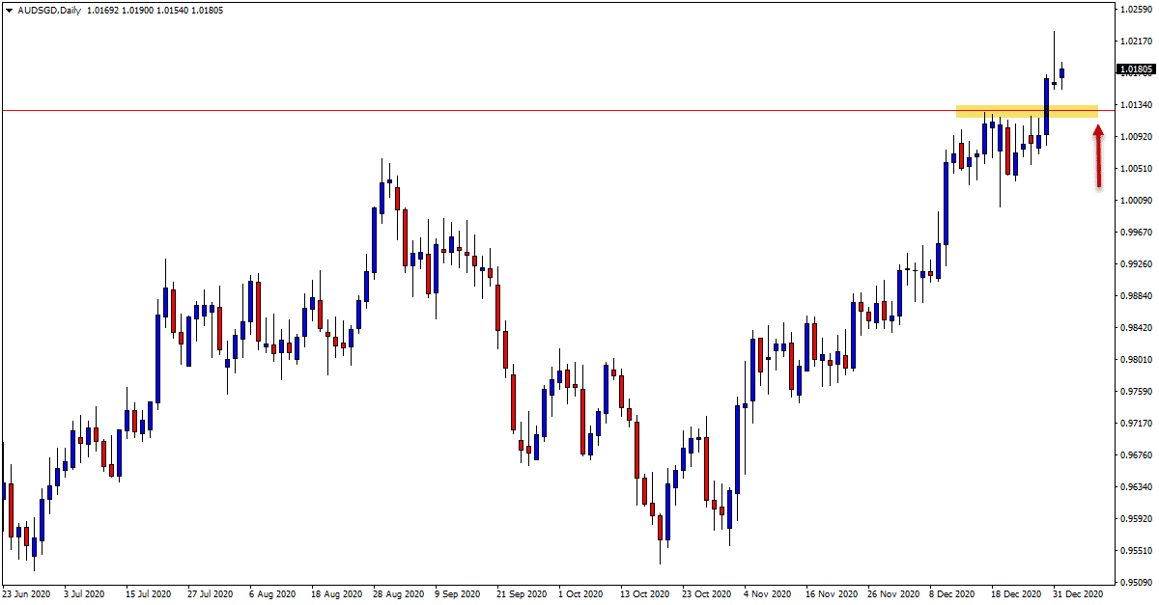The height and width of the screenshot is (605, 1159).
Task: Click the 0.98010 price axis label
Action: [x=1134, y=360]
